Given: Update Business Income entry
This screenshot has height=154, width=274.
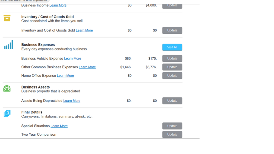Looking at the screenshot, I should tap(172, 5).
